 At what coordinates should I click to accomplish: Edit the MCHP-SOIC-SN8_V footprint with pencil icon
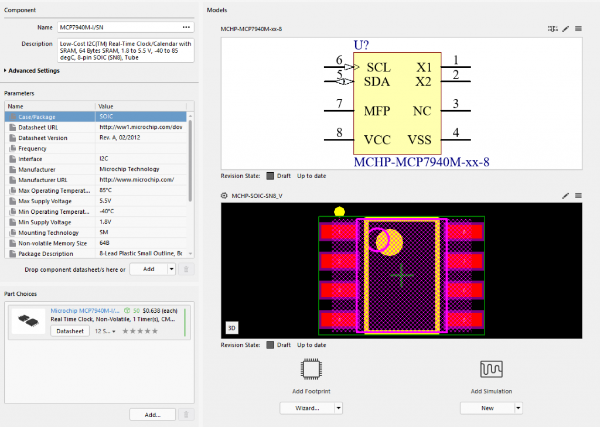pos(565,196)
